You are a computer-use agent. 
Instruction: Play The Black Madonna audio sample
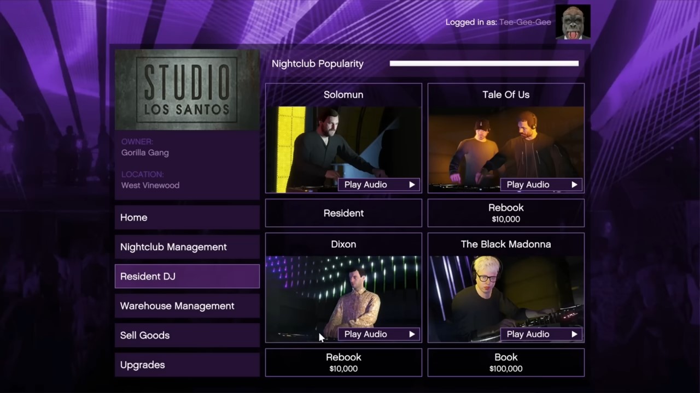(x=541, y=334)
